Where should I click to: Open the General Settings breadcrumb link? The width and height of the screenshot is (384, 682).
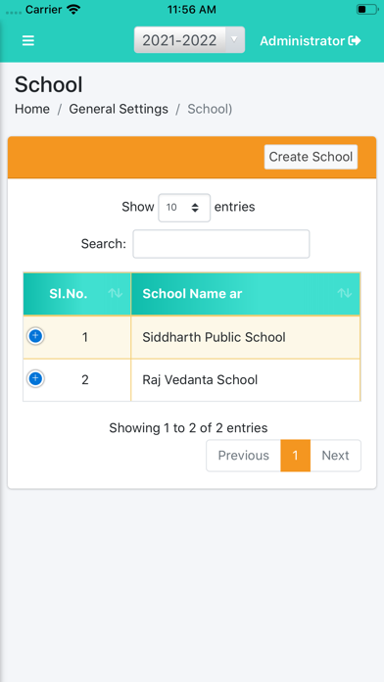click(119, 109)
